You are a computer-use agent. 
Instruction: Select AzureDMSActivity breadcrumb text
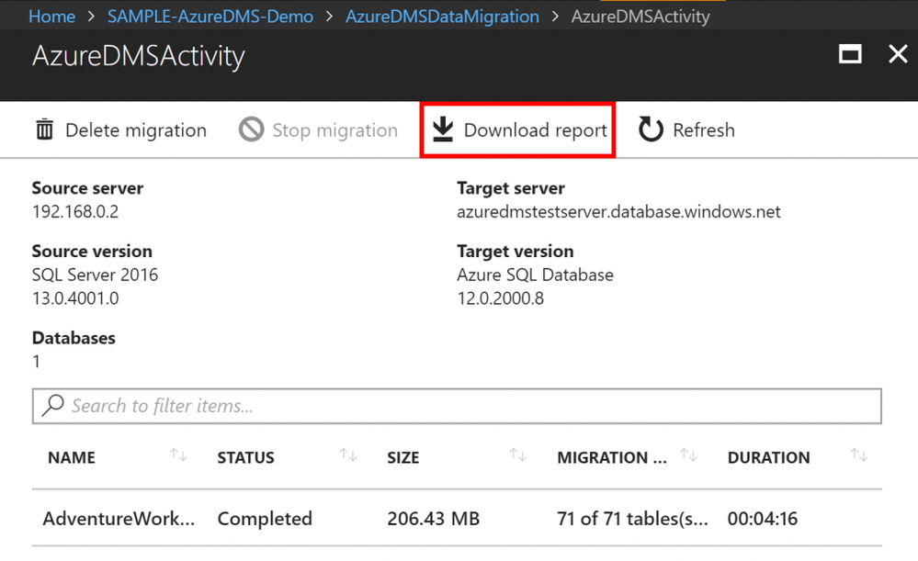click(640, 17)
